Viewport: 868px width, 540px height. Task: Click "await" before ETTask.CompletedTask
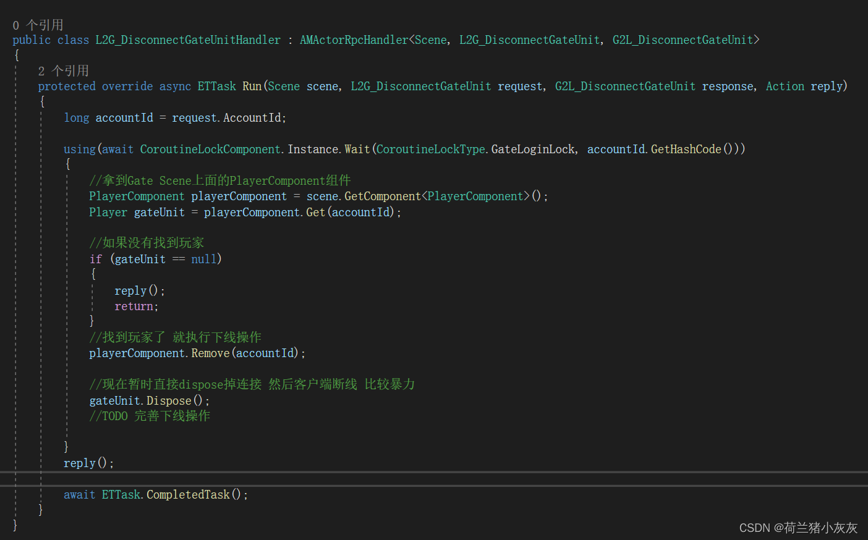(x=80, y=495)
